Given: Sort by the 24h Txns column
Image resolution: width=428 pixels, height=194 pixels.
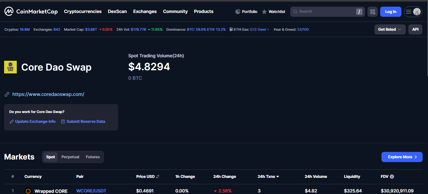Looking at the screenshot, I should 268,177.
